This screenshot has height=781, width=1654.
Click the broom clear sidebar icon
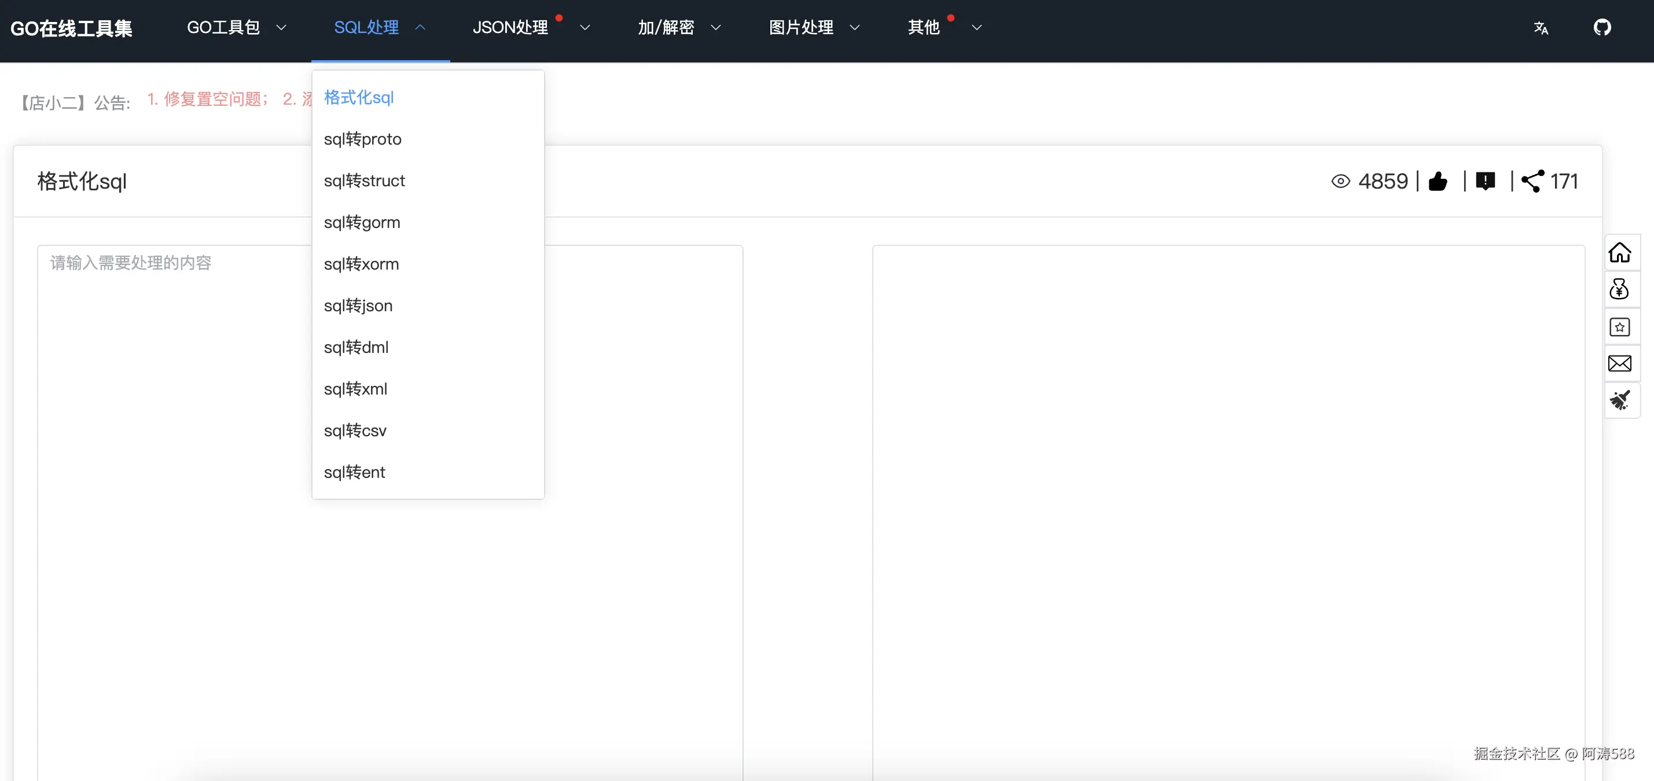pyautogui.click(x=1619, y=400)
